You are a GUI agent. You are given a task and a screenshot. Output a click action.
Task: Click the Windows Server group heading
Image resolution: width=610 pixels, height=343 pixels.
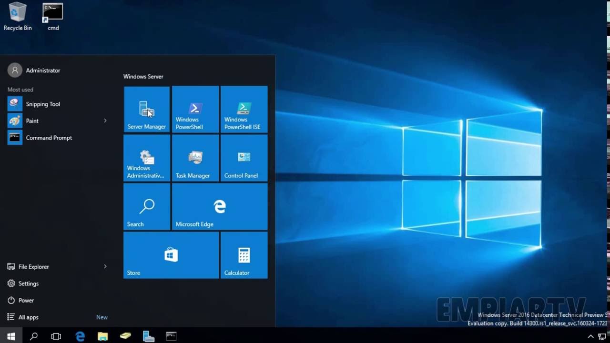tap(143, 76)
